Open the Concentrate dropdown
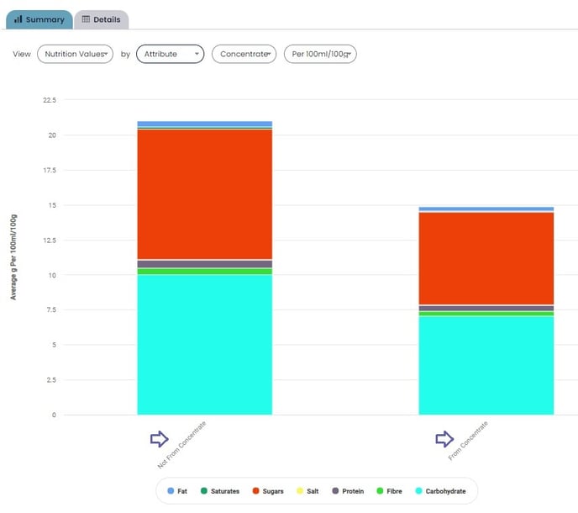The width and height of the screenshot is (578, 513). tap(244, 54)
